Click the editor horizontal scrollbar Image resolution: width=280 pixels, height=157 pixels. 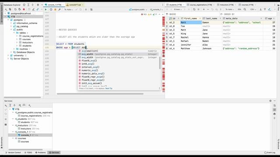(x=100, y=94)
